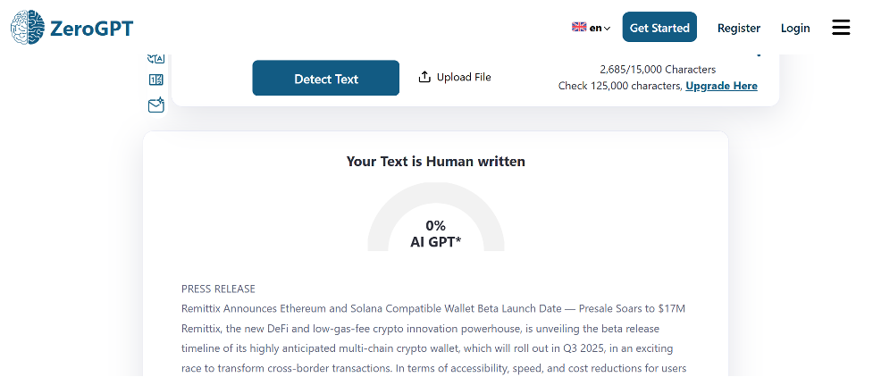Click the upload arrow icon
The width and height of the screenshot is (873, 377).
[424, 77]
